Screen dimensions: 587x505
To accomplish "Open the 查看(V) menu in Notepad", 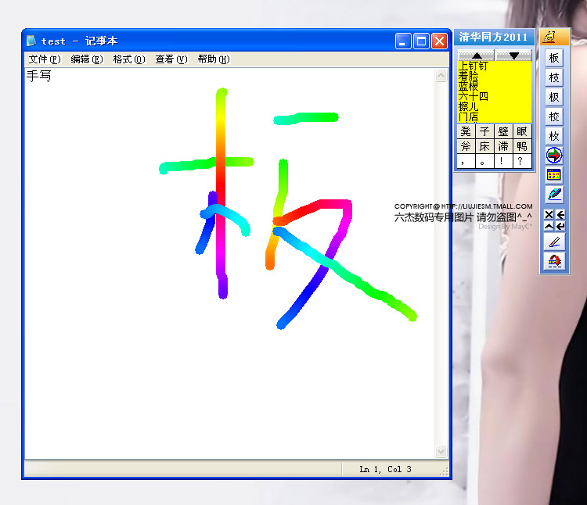I will click(x=171, y=59).
